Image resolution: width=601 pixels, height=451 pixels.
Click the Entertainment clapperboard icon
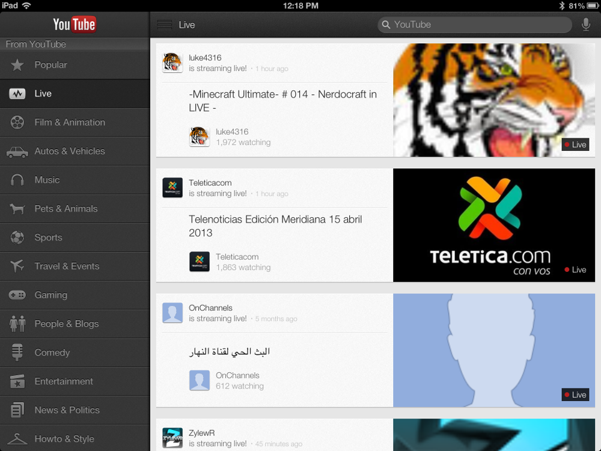17,381
